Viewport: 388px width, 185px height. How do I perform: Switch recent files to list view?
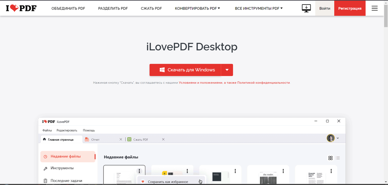click(x=338, y=158)
